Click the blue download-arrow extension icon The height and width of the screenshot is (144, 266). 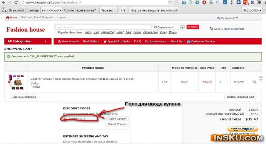pyautogui.click(x=239, y=2)
